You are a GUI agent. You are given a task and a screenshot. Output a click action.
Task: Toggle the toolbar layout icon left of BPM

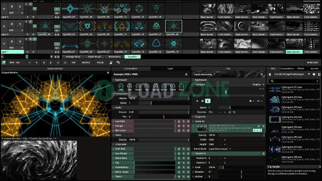pos(4,62)
